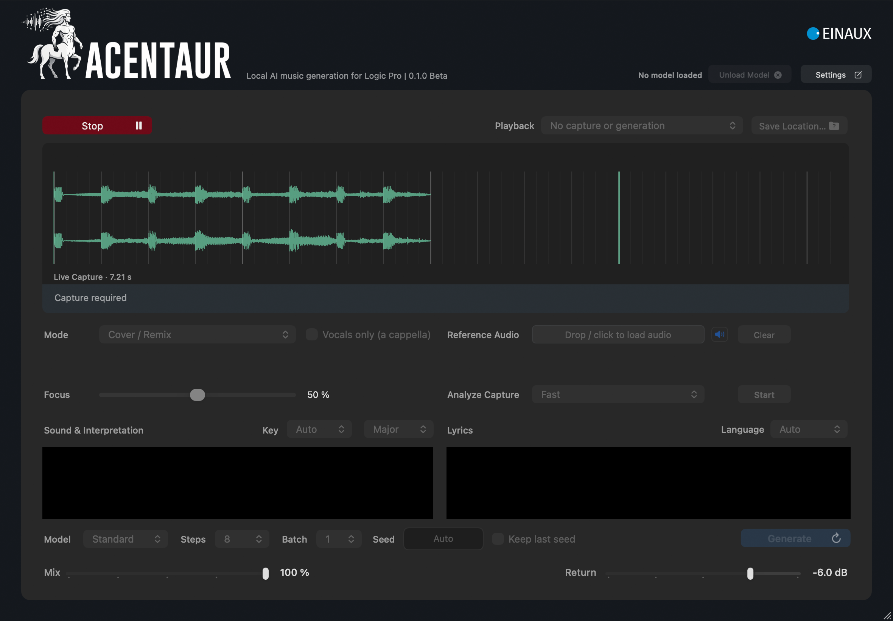893x621 pixels.
Task: Open the Model dropdown showing Standard
Action: pos(126,539)
